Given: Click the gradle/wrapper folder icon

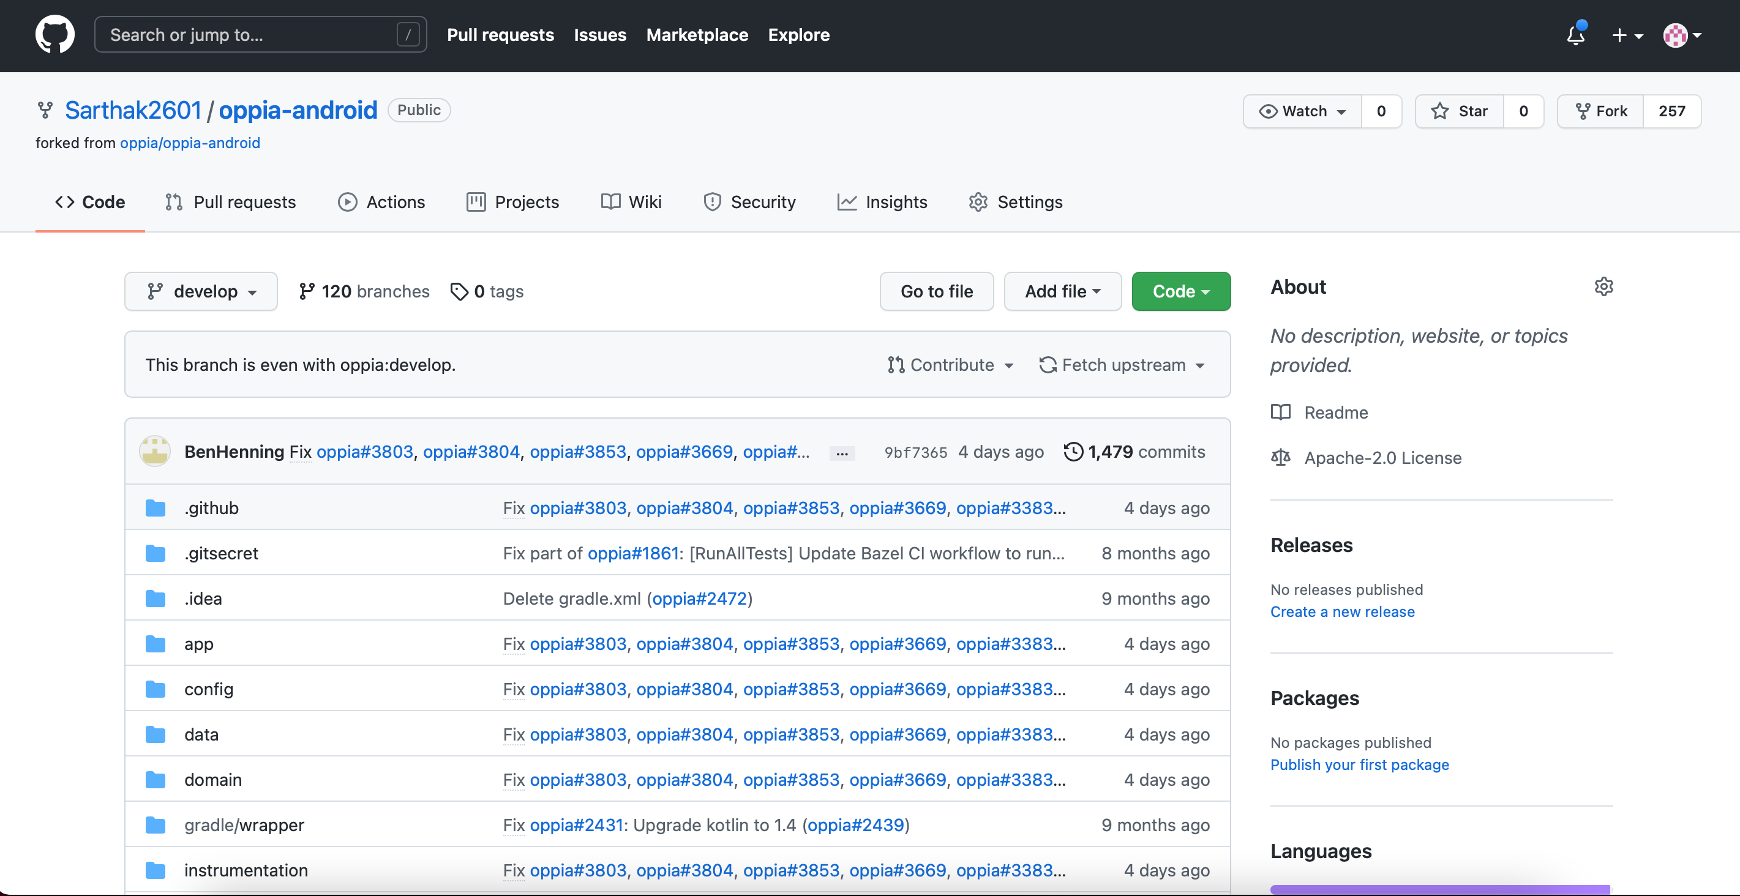Looking at the screenshot, I should click(x=156, y=824).
